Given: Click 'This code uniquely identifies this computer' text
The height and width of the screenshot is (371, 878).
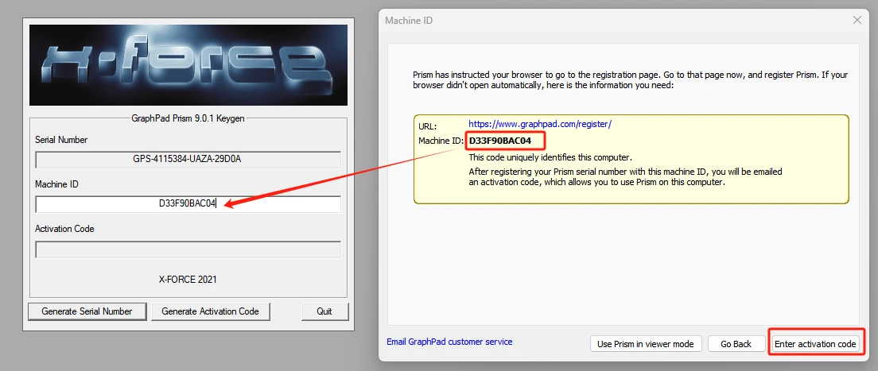Looking at the screenshot, I should tap(550, 157).
